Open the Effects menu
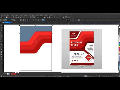The width and height of the screenshot is (120, 90). (x=21, y=15)
